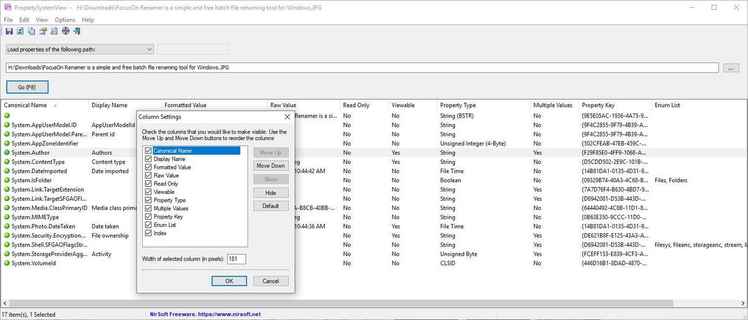Toggle the Property Type column checkbox
This screenshot has height=320, width=748.
pos(148,200)
